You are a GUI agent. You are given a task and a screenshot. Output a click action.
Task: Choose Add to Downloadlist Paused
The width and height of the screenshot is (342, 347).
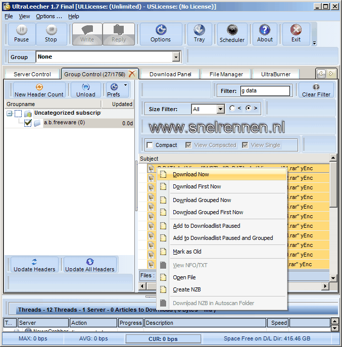[222, 226]
